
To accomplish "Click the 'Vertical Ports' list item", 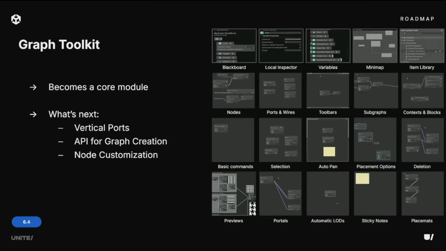I will tap(102, 128).
